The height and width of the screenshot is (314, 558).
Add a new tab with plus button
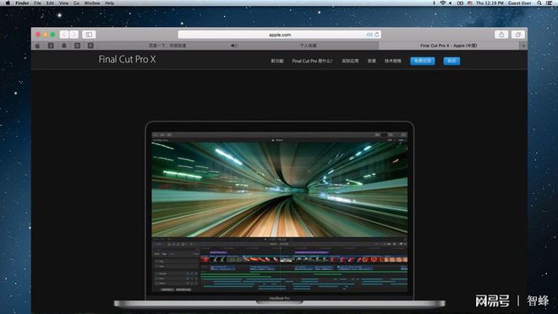pyautogui.click(x=523, y=46)
